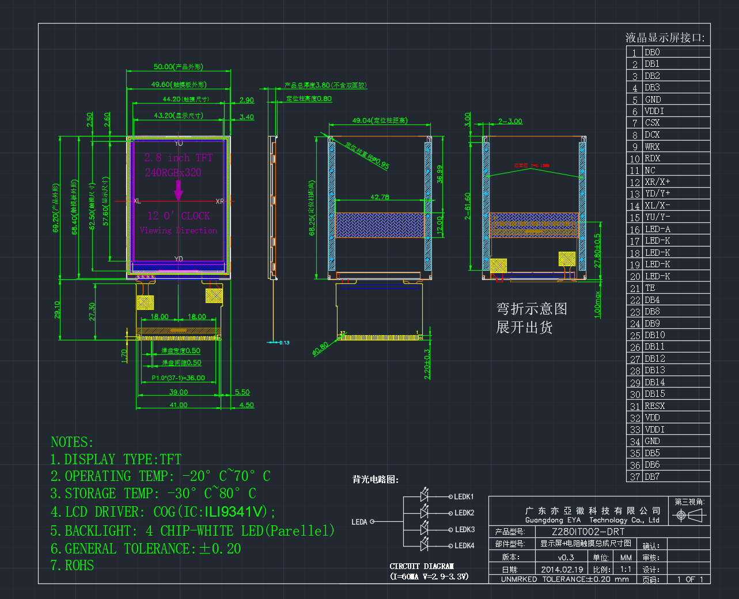The height and width of the screenshot is (599, 739).
Task: Click the '液晶显示屏接口:' table heading
Action: tap(665, 37)
